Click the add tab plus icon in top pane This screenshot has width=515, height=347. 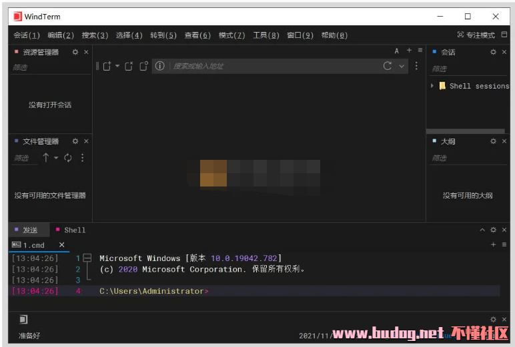click(409, 51)
